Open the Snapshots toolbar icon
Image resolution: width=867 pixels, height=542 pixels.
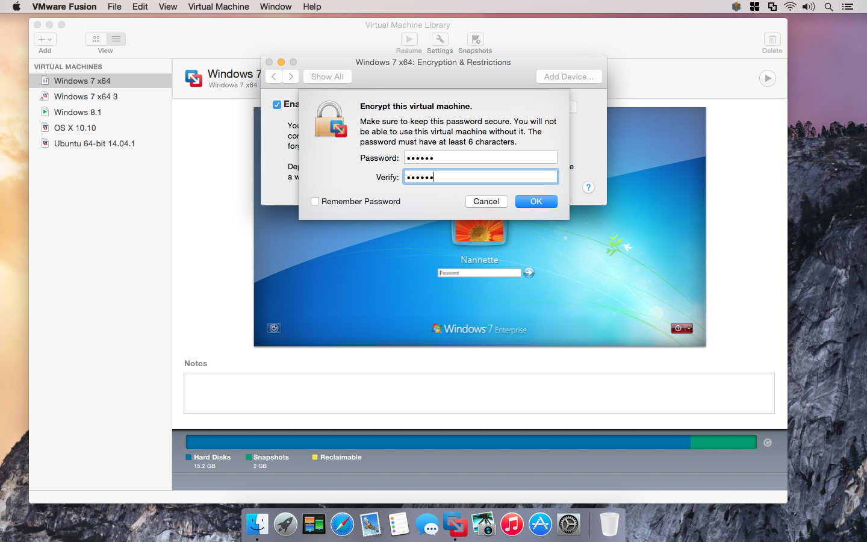(x=475, y=40)
